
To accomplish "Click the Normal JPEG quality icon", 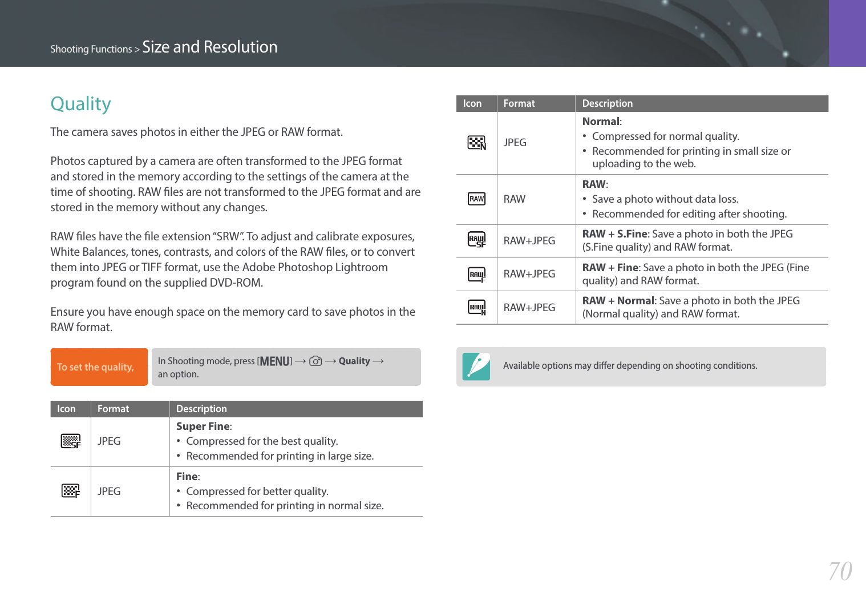I will (x=477, y=143).
